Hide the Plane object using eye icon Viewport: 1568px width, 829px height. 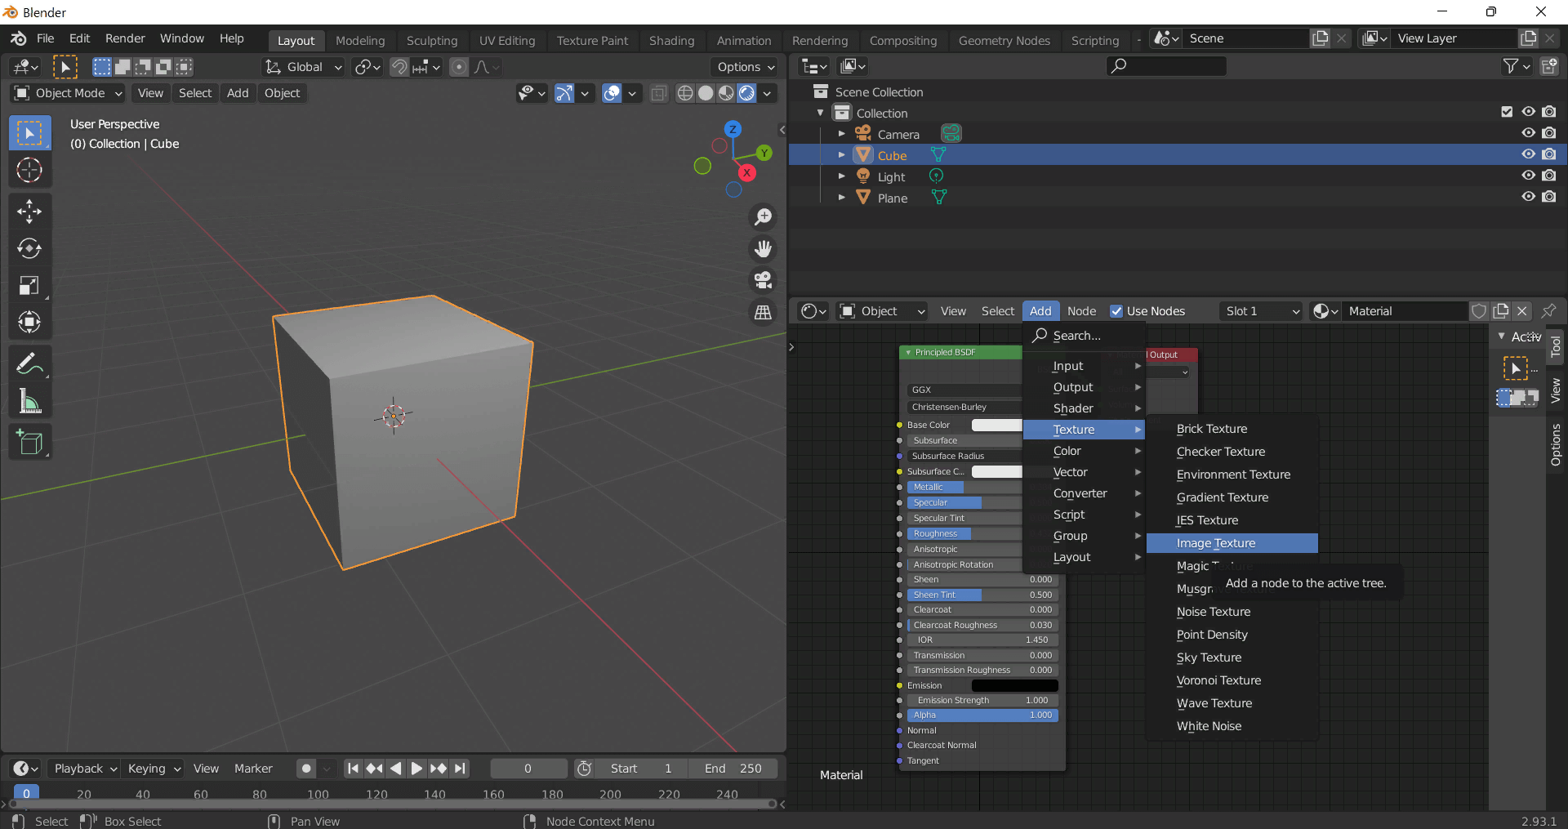(1528, 197)
